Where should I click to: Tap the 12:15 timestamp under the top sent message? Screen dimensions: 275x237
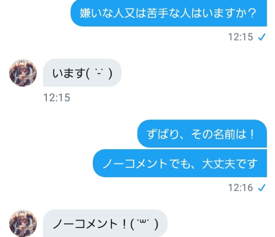pos(241,37)
